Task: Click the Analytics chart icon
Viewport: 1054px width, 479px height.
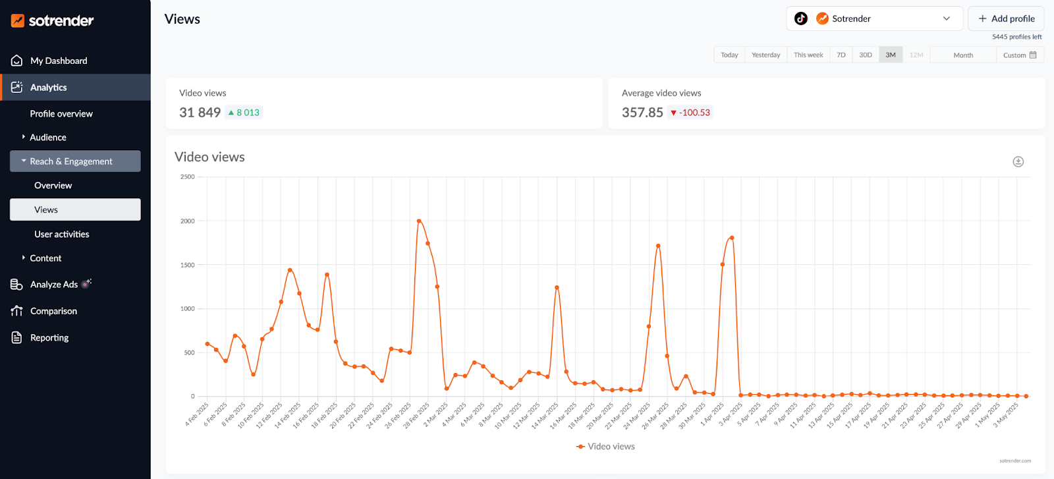Action: pos(17,87)
